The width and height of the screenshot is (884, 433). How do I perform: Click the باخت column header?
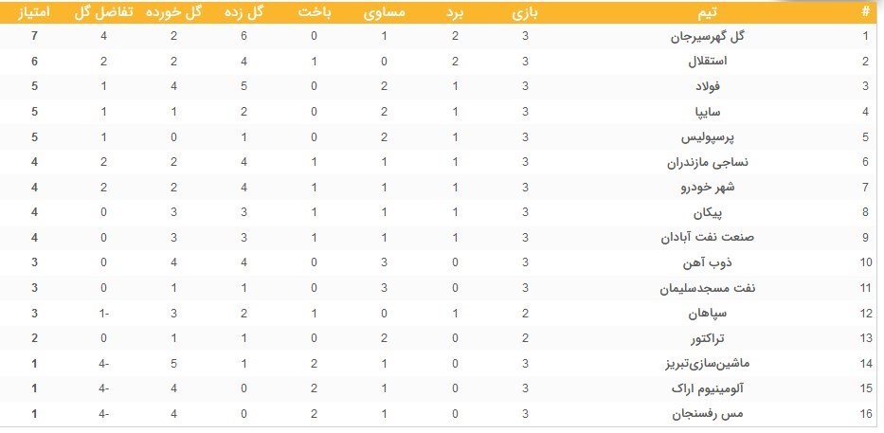coord(315,13)
